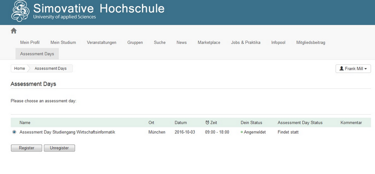Click the green status dot beside Angemeldet

pos(242,132)
